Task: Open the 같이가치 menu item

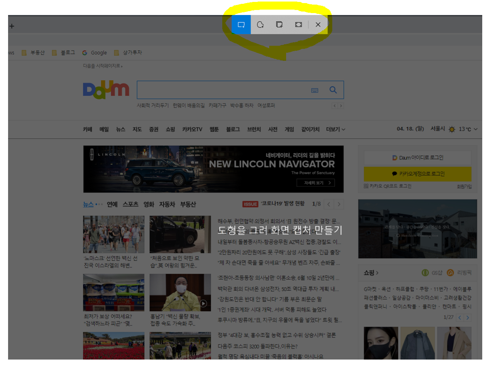Action: [310, 129]
